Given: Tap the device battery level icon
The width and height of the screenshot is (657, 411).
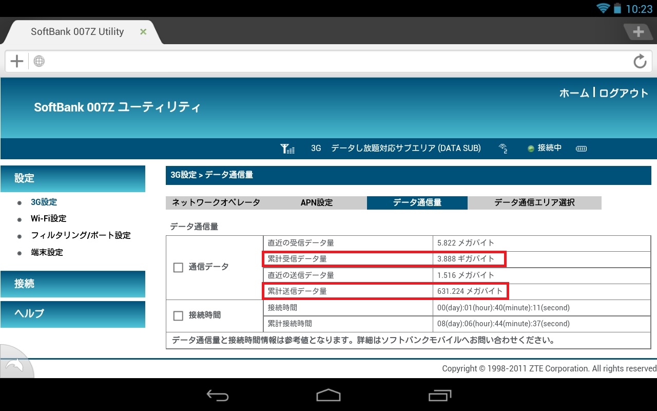Looking at the screenshot, I should [x=581, y=148].
